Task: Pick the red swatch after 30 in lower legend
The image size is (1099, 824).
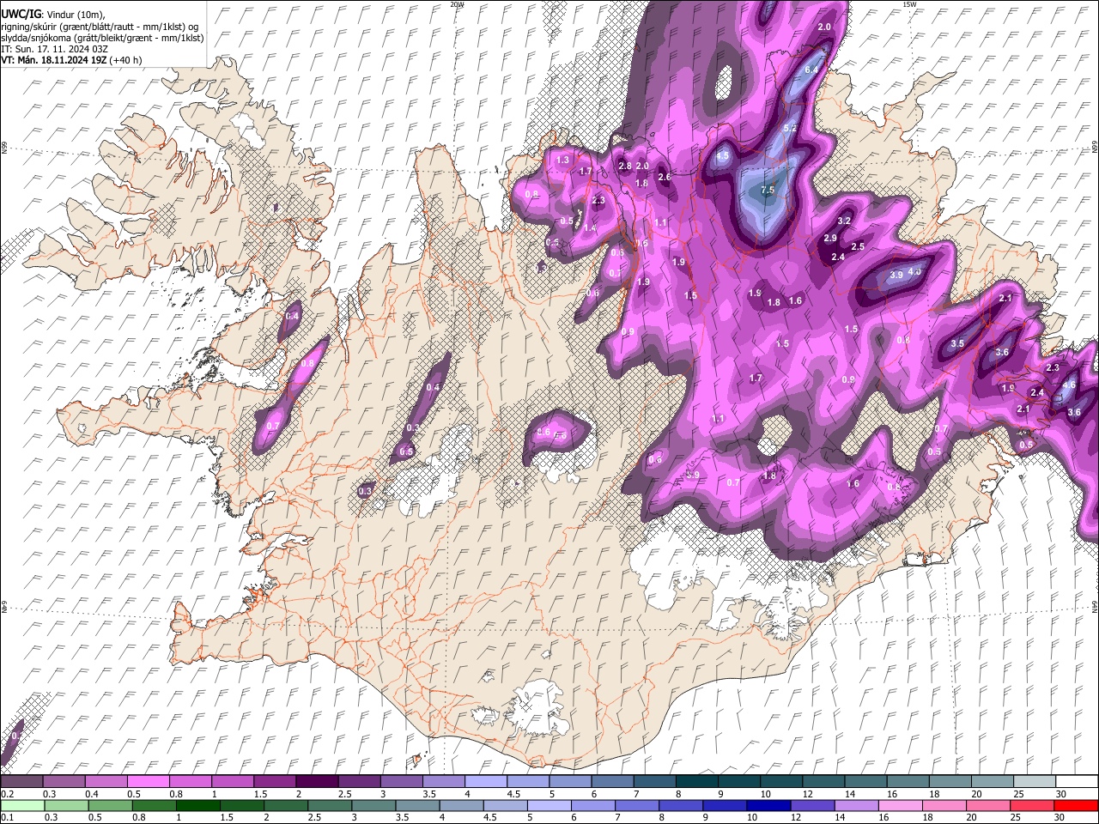Action: 1077,805
